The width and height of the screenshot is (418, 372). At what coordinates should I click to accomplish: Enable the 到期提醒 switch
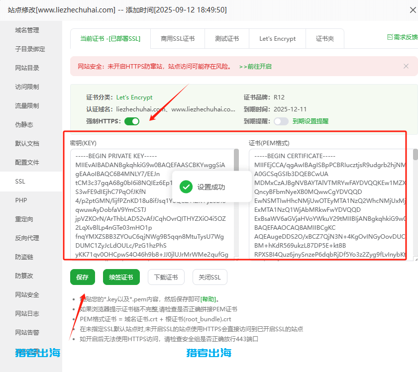pyautogui.click(x=281, y=121)
